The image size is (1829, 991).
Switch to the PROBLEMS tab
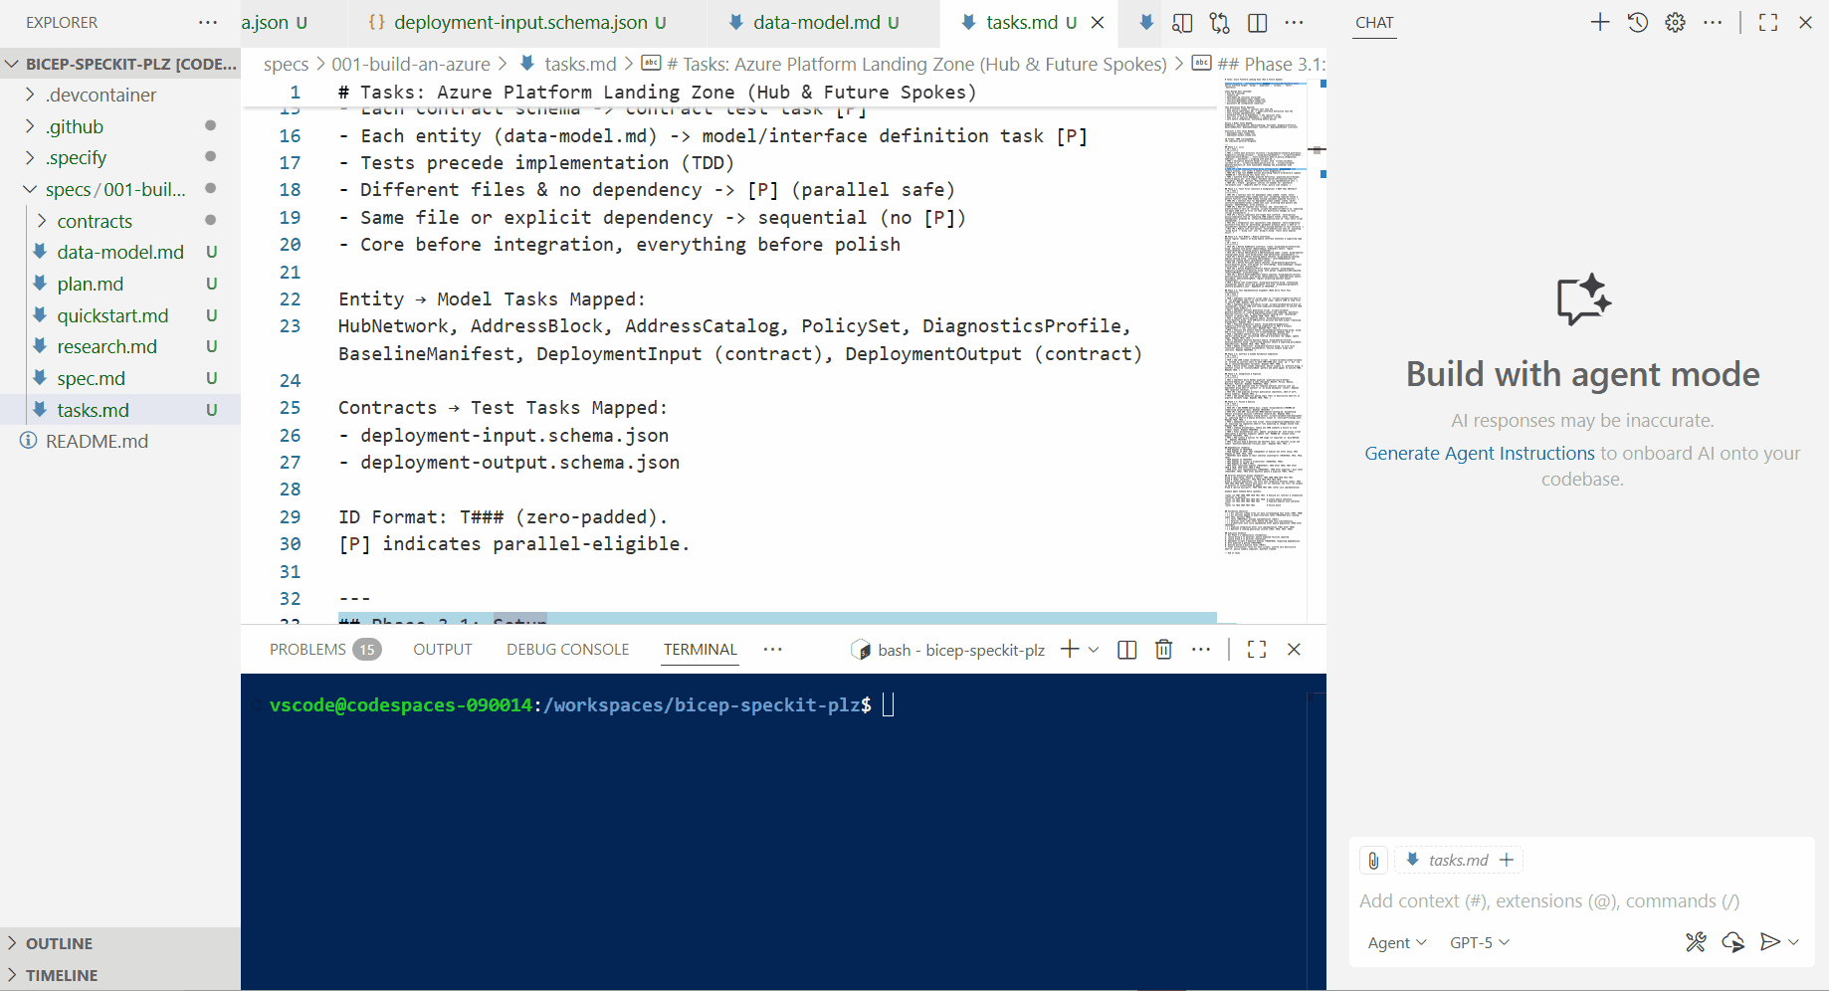point(307,650)
